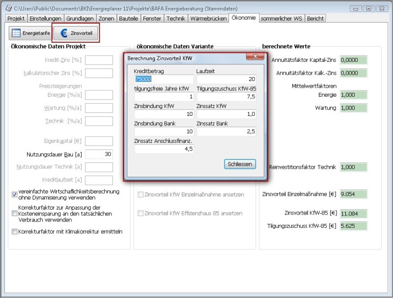The image size is (393, 298).
Task: Select Zinsvorteil KfW-85 value 11.084
Action: pos(354,214)
